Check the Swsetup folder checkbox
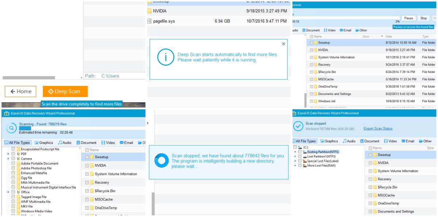Viewport: 438px width, 217px height. pyautogui.click(x=370, y=155)
